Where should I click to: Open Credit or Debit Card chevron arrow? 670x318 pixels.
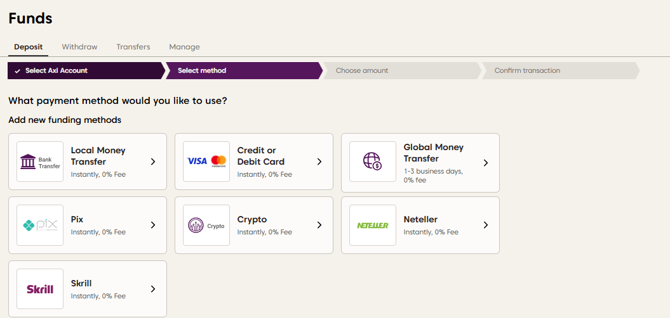pyautogui.click(x=319, y=162)
